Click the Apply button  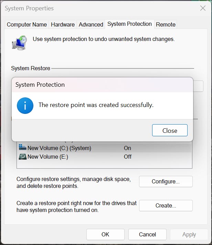189,234
